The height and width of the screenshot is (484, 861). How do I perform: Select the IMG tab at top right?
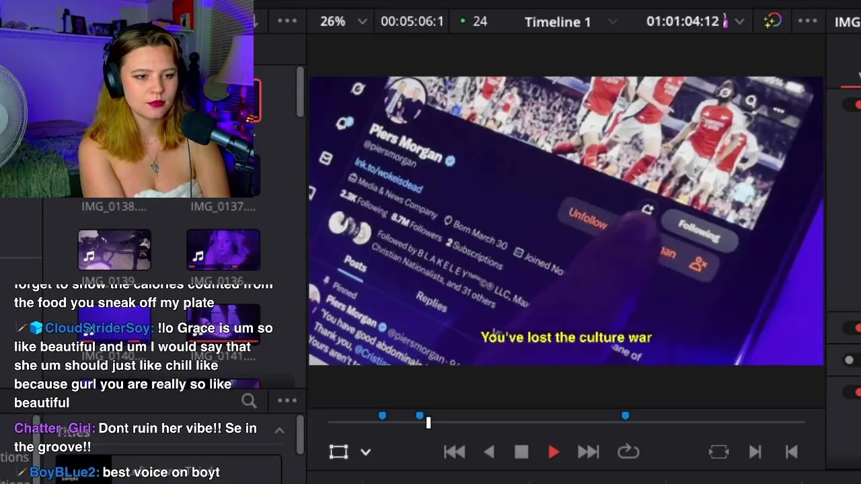(846, 22)
